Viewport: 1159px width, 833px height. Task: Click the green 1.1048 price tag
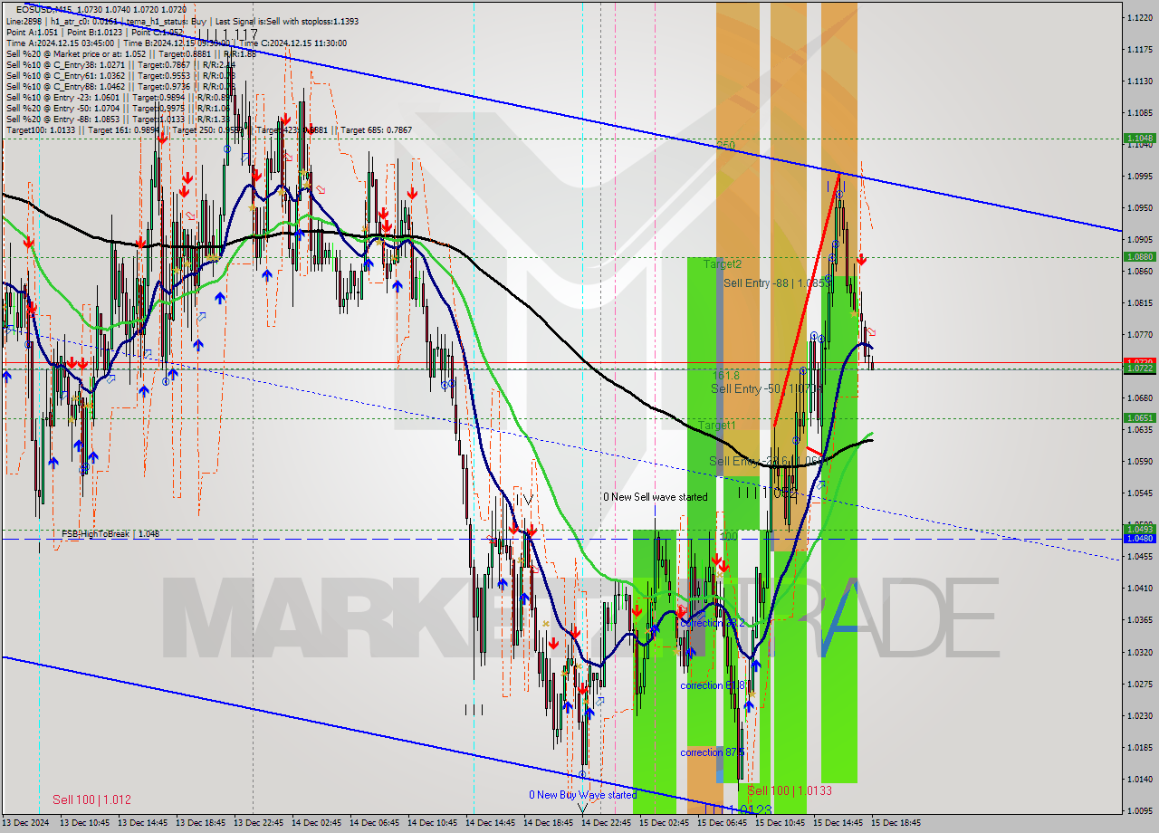1139,139
